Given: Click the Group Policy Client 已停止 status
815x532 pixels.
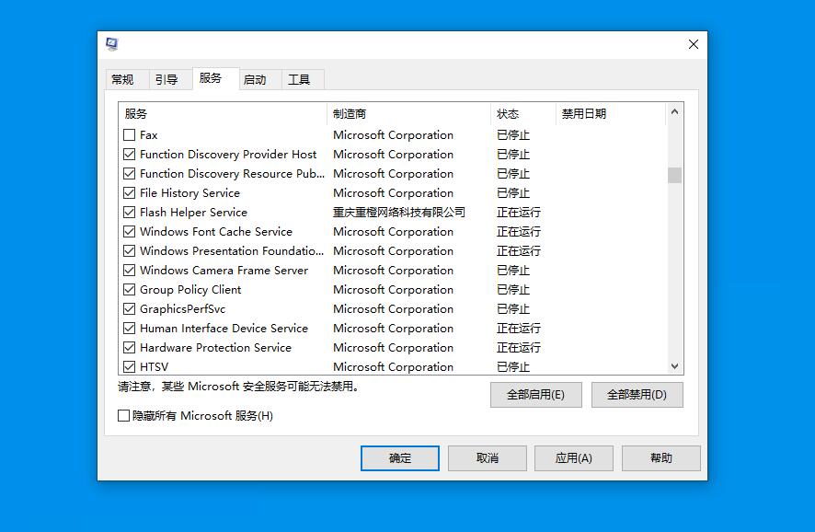Looking at the screenshot, I should (513, 290).
